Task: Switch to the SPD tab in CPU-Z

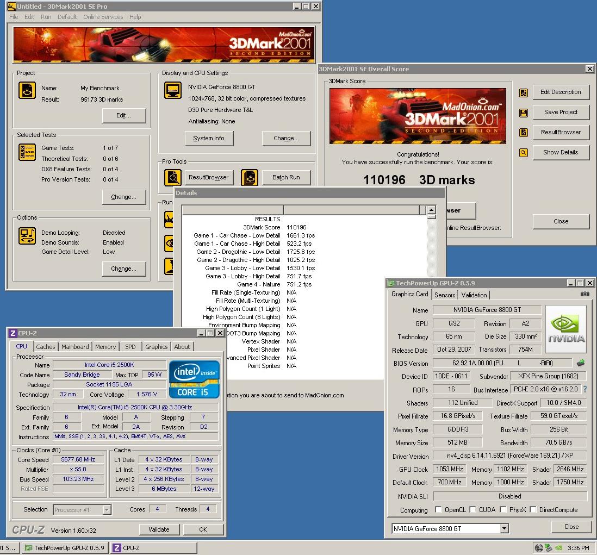Action: tap(130, 347)
